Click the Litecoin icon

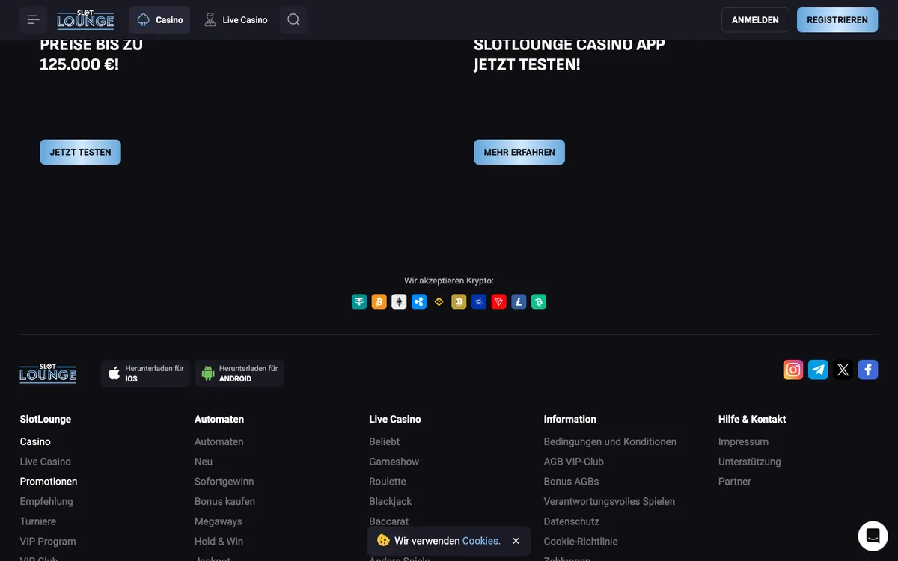click(519, 302)
